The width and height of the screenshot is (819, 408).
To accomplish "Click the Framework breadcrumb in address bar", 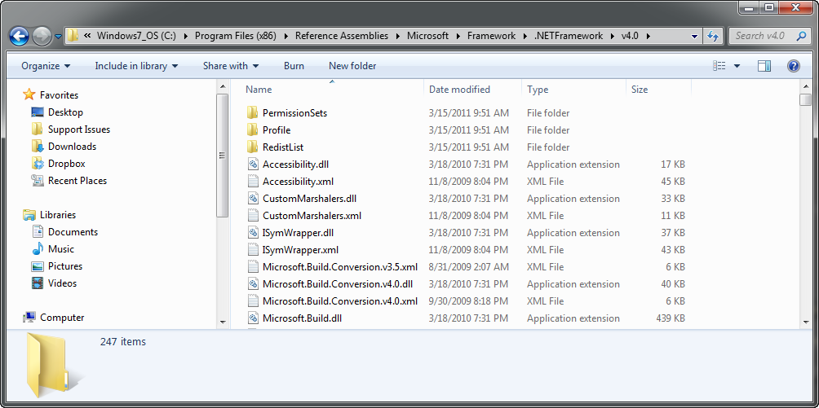I will click(x=491, y=36).
